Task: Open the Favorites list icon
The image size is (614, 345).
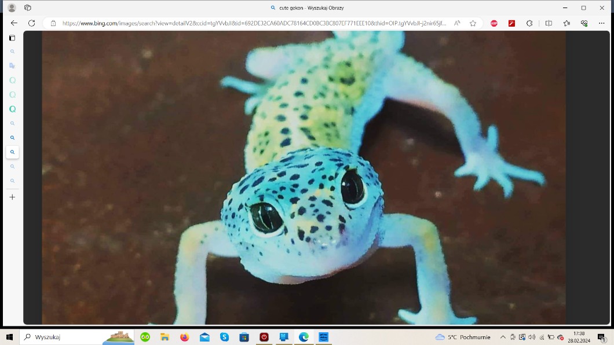Action: [567, 23]
